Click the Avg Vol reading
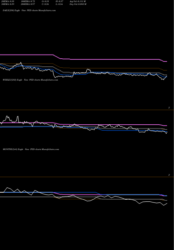 tap(78, 1)
